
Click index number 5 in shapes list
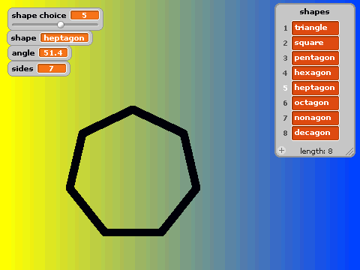(285, 88)
